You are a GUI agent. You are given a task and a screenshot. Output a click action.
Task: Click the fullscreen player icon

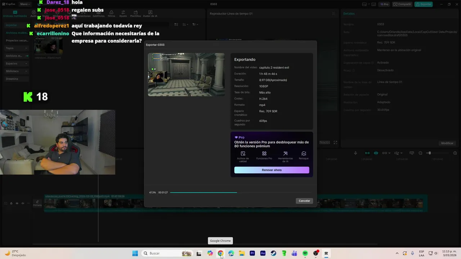pyautogui.click(x=335, y=142)
